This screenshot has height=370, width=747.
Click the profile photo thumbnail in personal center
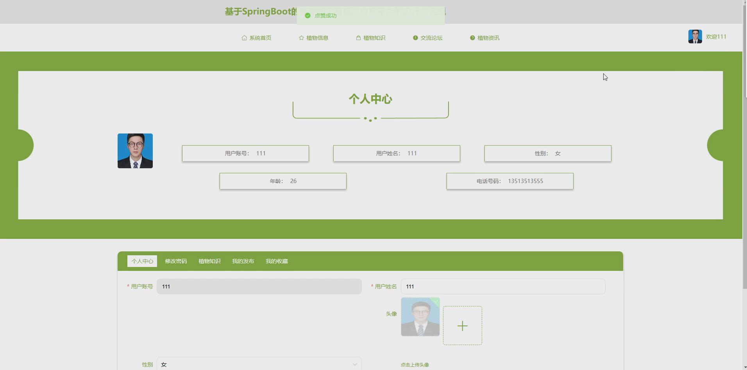(135, 150)
